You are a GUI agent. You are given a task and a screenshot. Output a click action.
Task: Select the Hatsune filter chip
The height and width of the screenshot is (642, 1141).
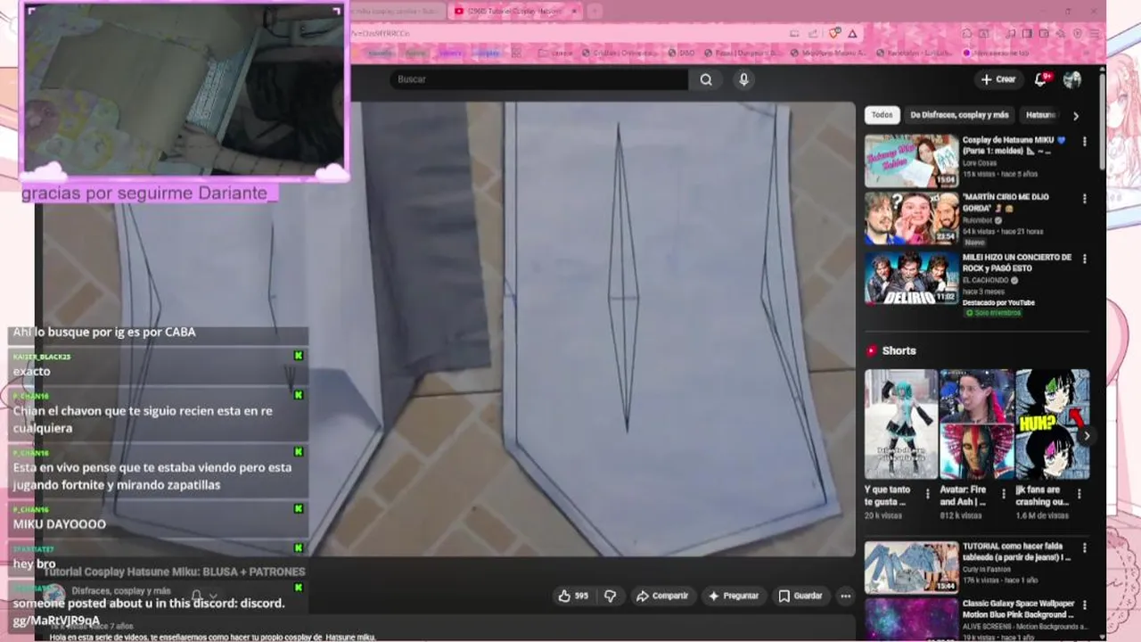click(x=1040, y=115)
